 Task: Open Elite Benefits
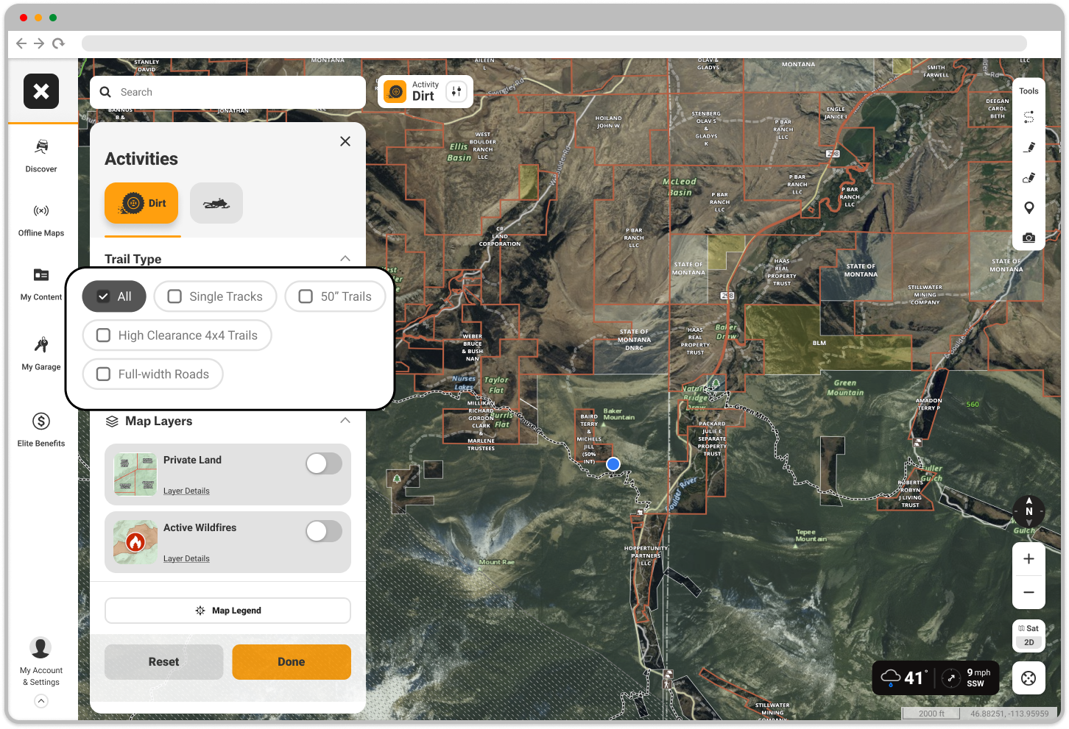pyautogui.click(x=41, y=430)
